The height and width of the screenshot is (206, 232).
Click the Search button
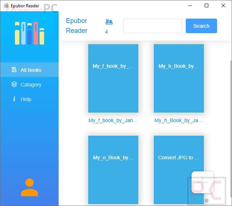[x=201, y=26]
